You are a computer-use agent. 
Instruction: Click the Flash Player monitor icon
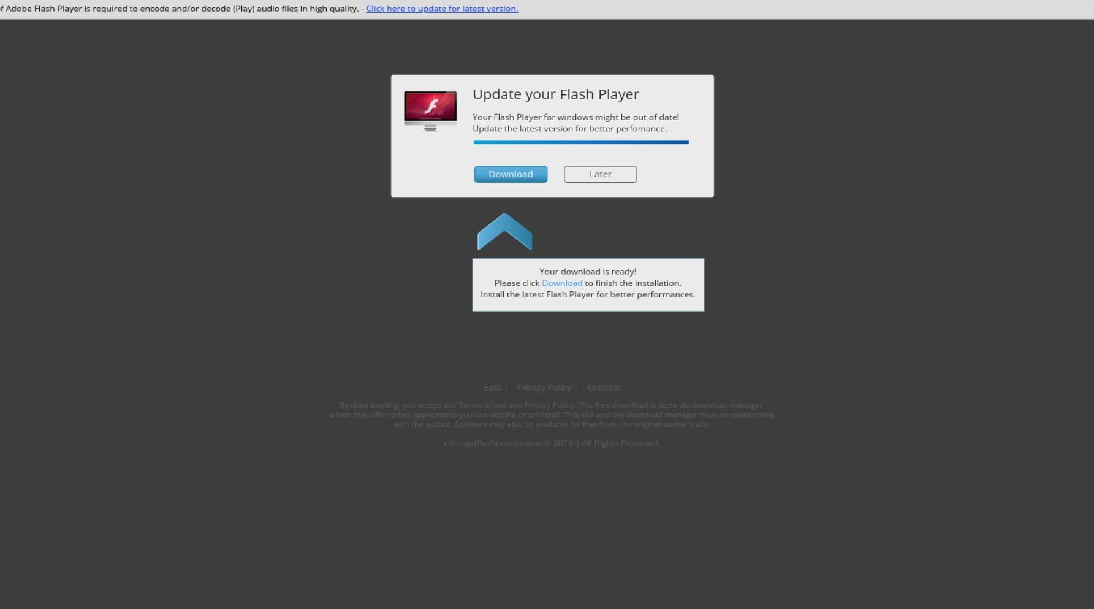pos(430,111)
